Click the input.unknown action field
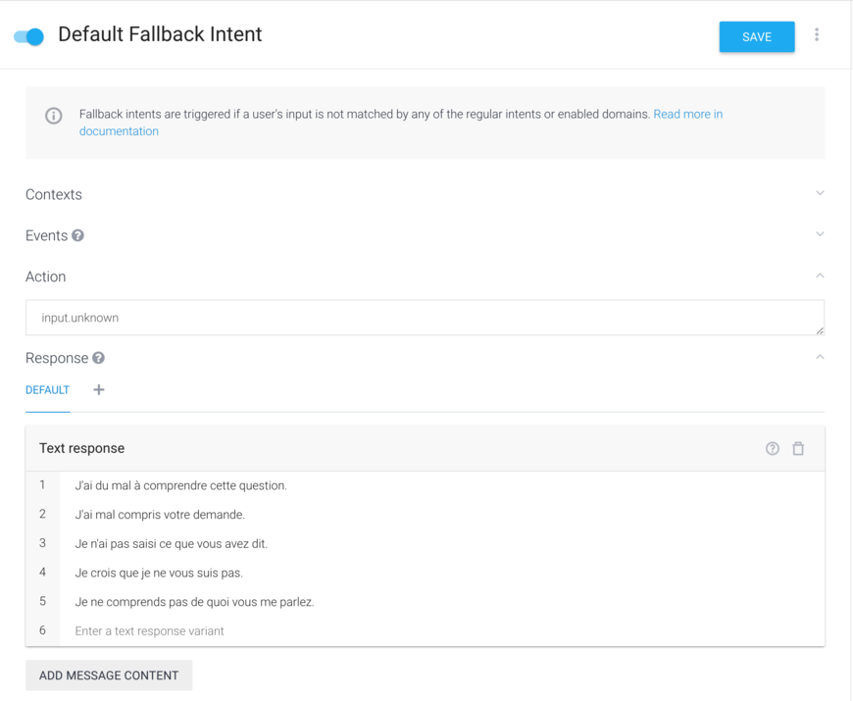 click(424, 318)
